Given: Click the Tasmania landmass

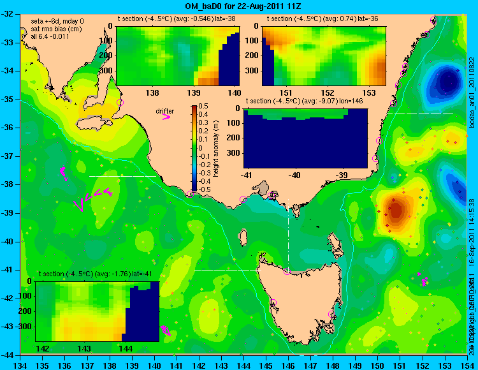Looking at the screenshot, I should [x=300, y=302].
